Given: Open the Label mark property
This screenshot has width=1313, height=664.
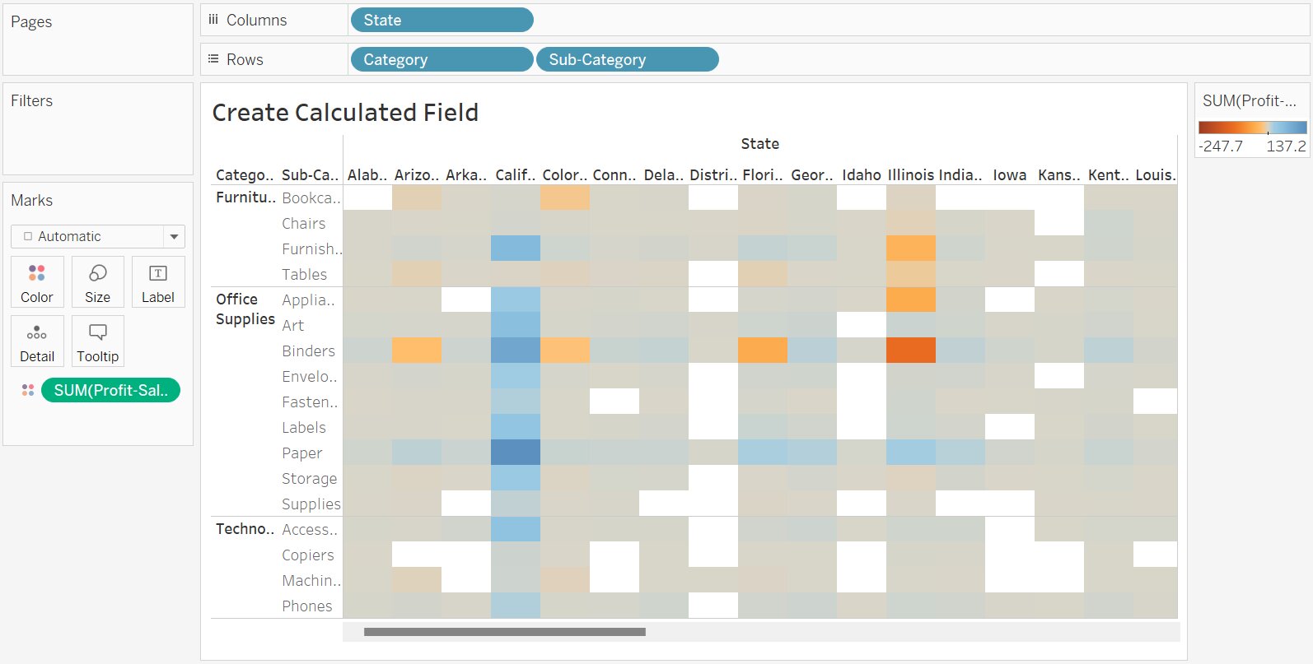Looking at the screenshot, I should click(x=158, y=281).
